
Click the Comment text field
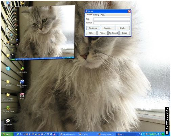[112, 23]
